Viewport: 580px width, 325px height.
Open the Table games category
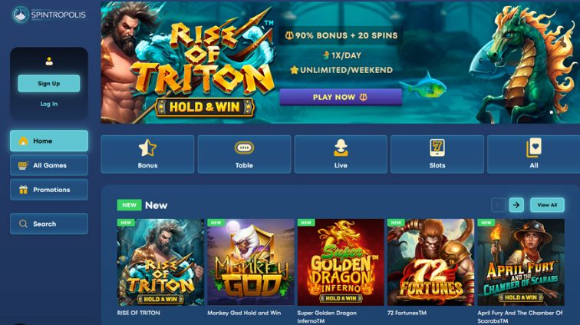click(244, 154)
